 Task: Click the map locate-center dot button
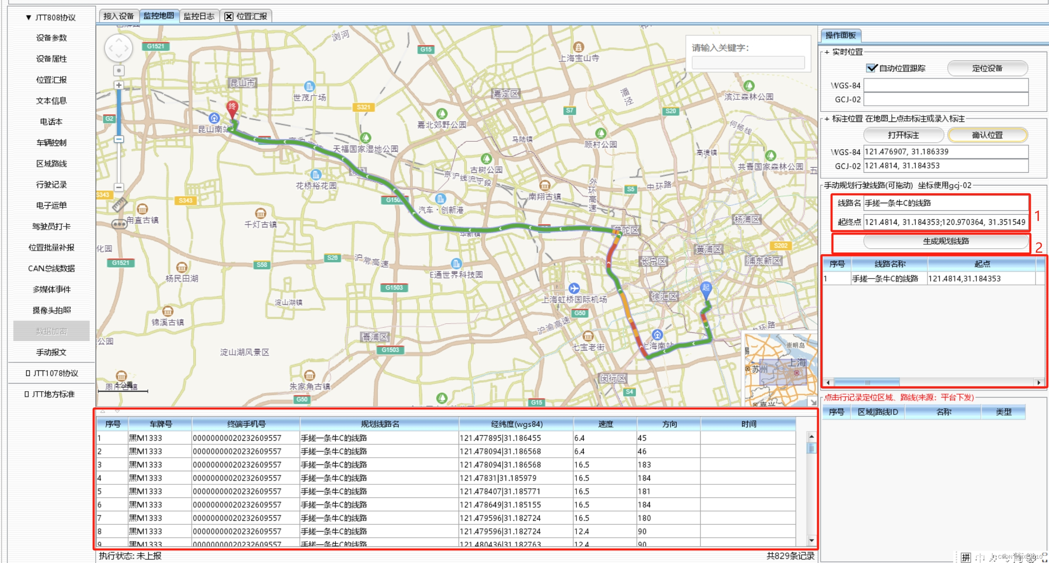(119, 70)
